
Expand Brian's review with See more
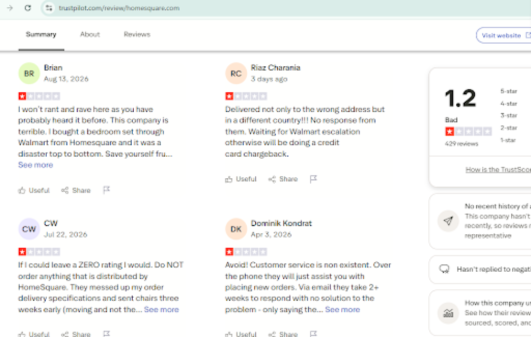[35, 165]
